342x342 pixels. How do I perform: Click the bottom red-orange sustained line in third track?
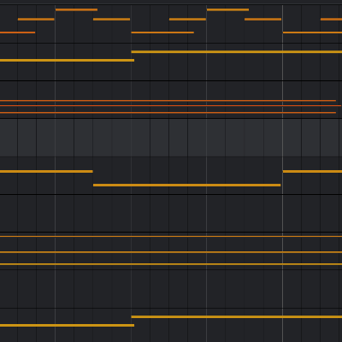[x=168, y=113]
